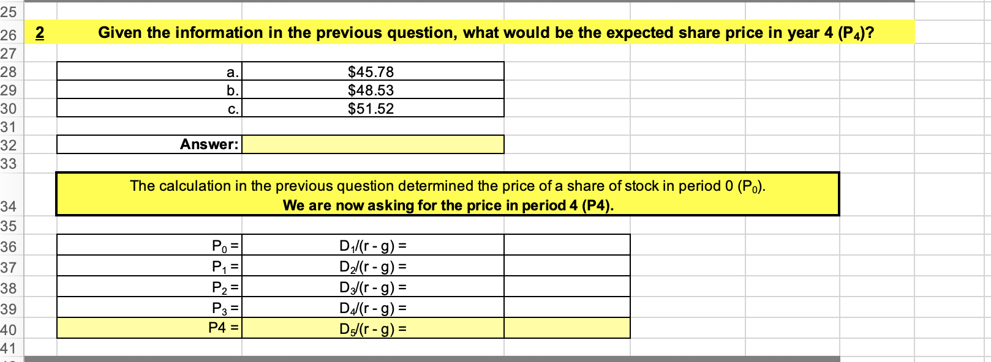Click the D1/(r - g) formula cell
Screen dimensions: 991x362
click(374, 246)
